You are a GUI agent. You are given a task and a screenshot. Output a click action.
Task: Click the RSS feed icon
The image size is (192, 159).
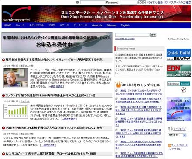point(169,145)
